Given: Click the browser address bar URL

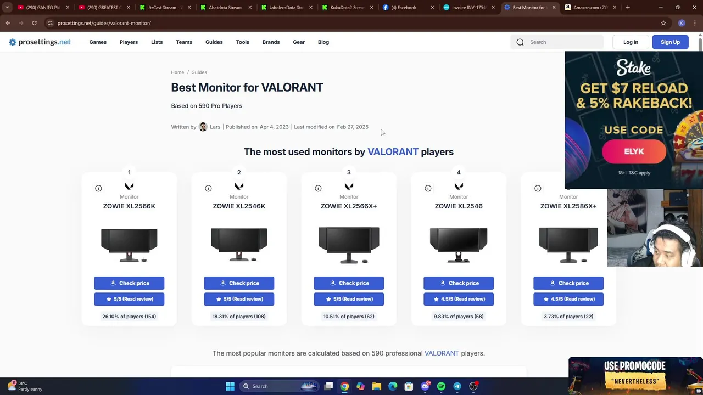Looking at the screenshot, I should (x=104, y=23).
